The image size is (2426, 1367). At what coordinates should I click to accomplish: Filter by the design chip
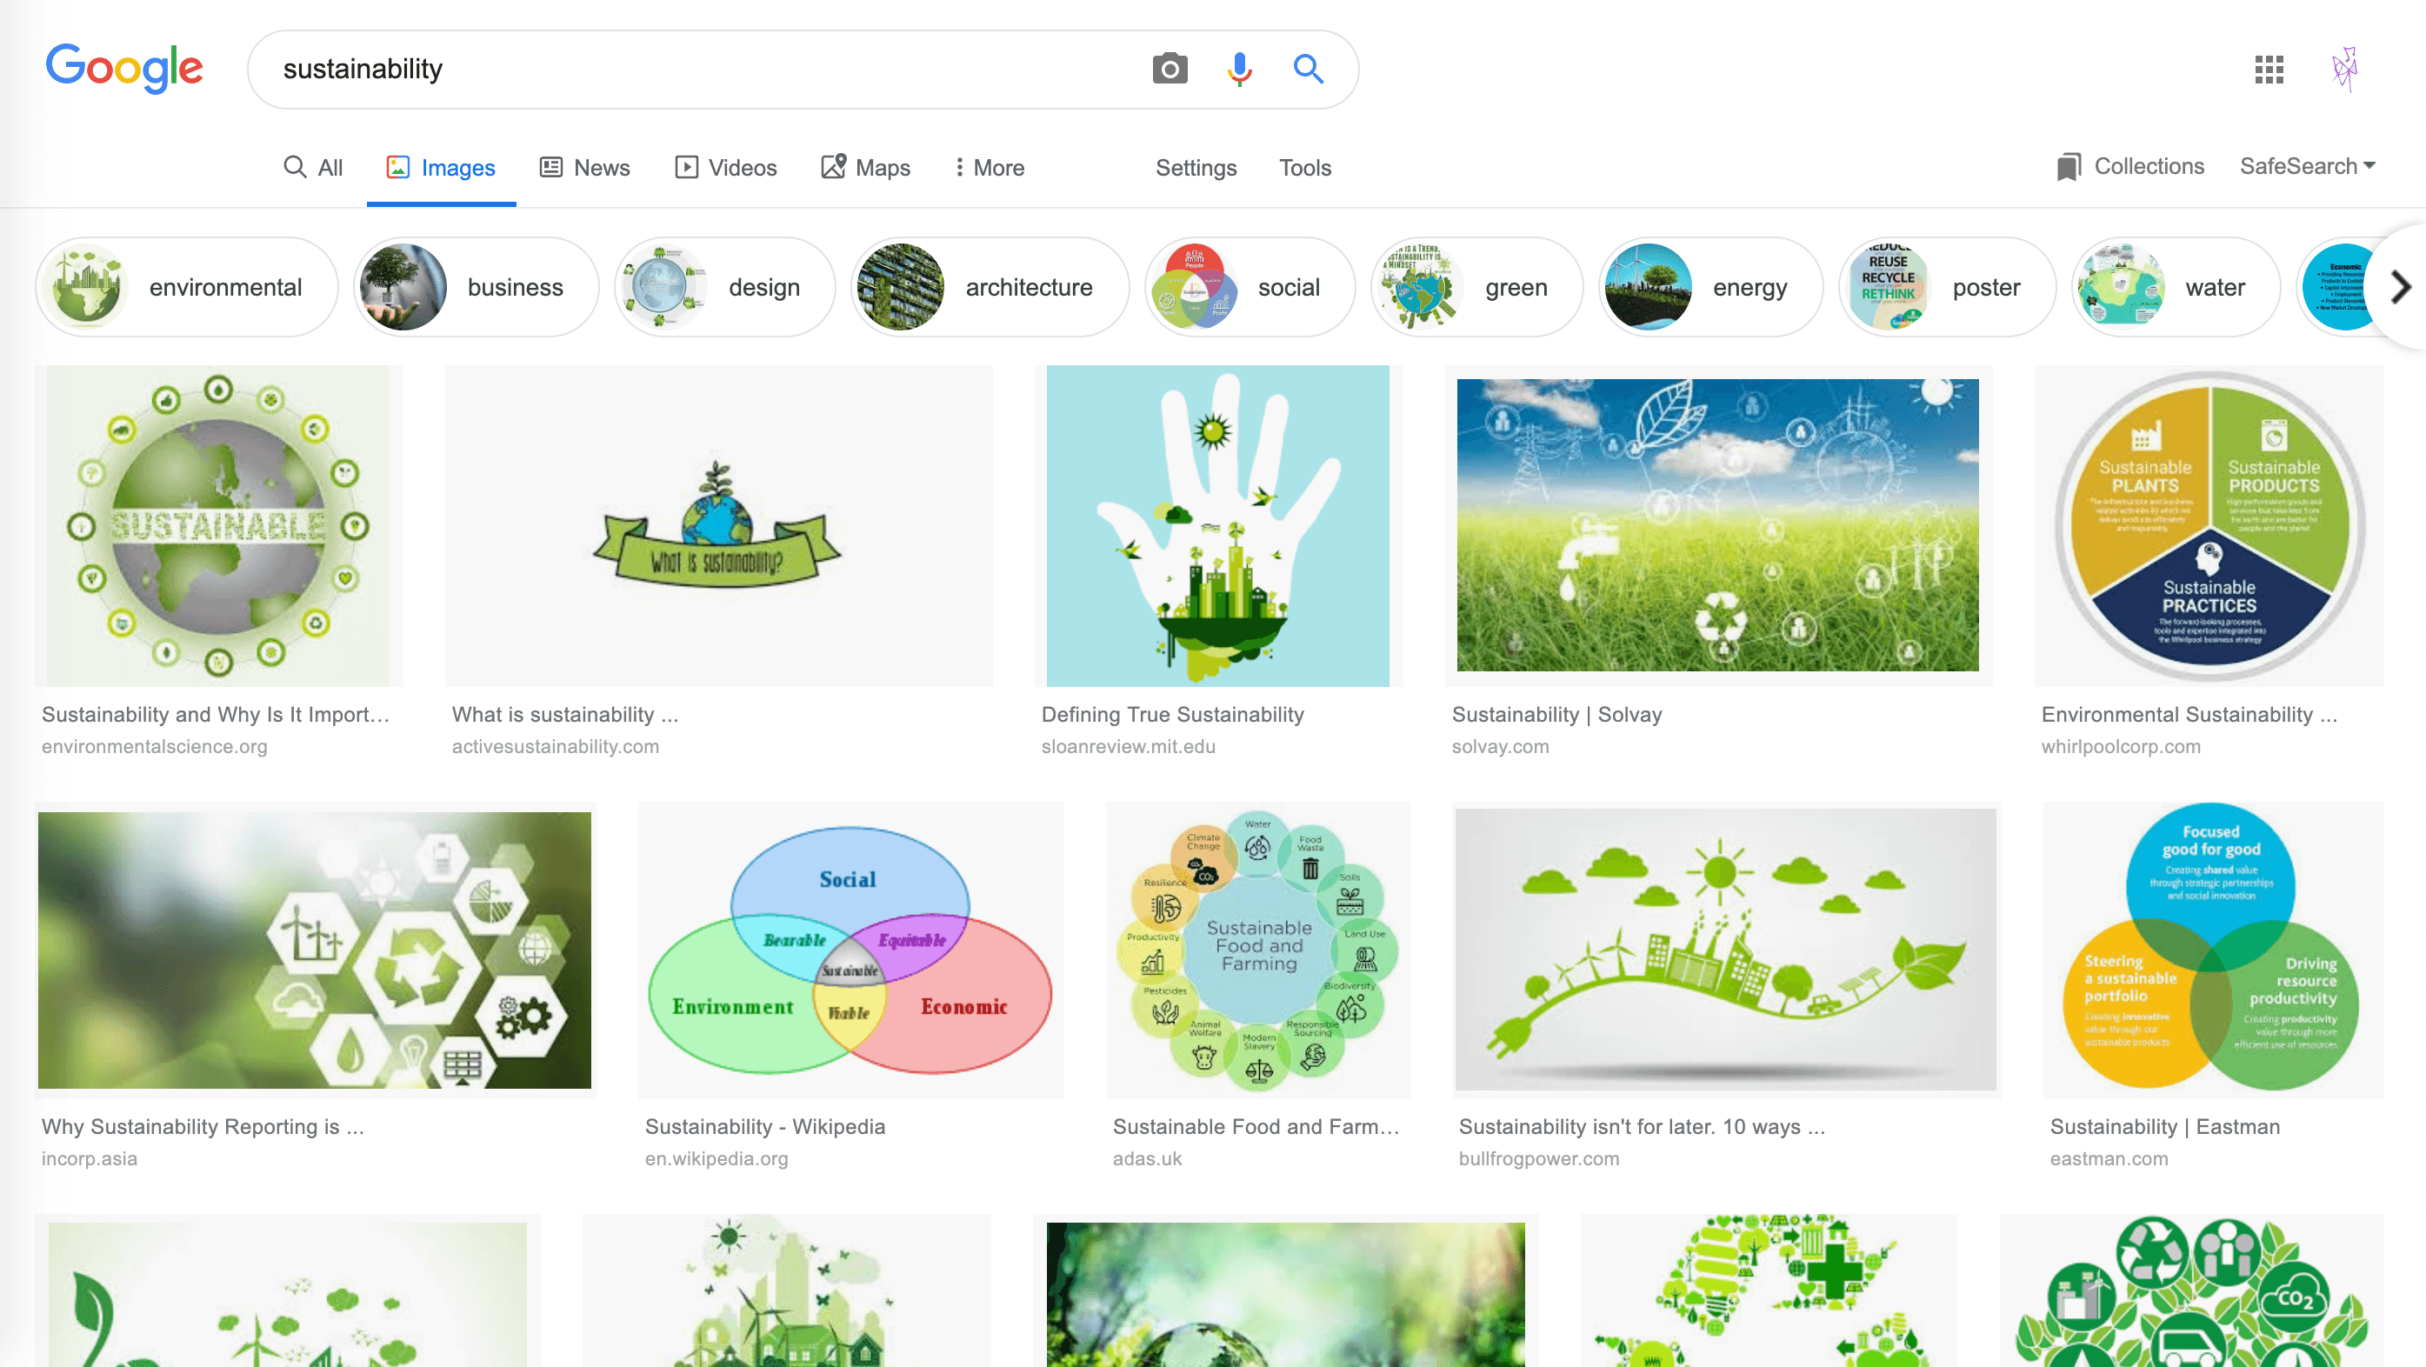(724, 287)
